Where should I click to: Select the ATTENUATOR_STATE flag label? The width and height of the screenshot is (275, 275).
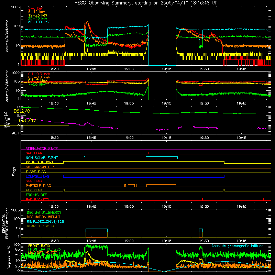pos(42,148)
